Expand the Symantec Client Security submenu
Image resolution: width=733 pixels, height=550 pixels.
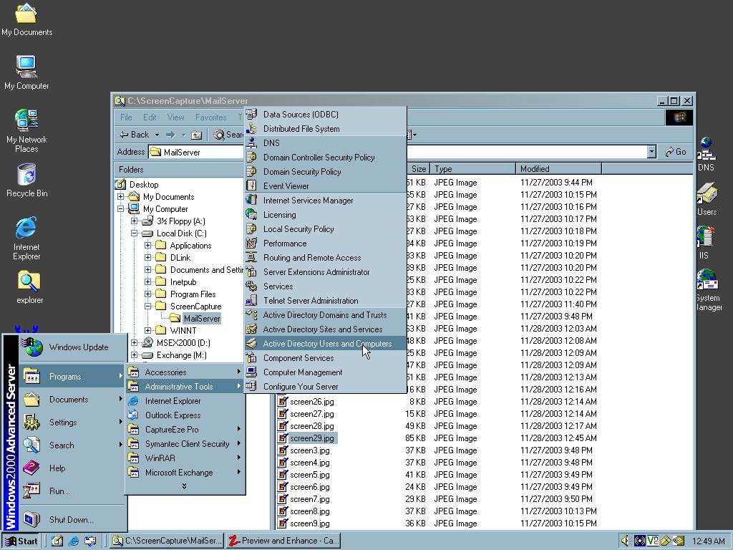(x=185, y=444)
